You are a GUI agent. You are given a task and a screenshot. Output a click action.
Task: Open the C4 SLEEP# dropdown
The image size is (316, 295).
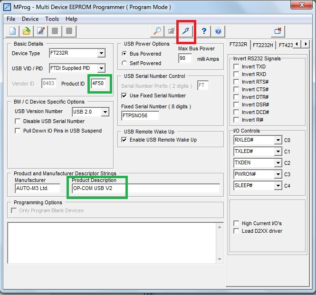278,186
